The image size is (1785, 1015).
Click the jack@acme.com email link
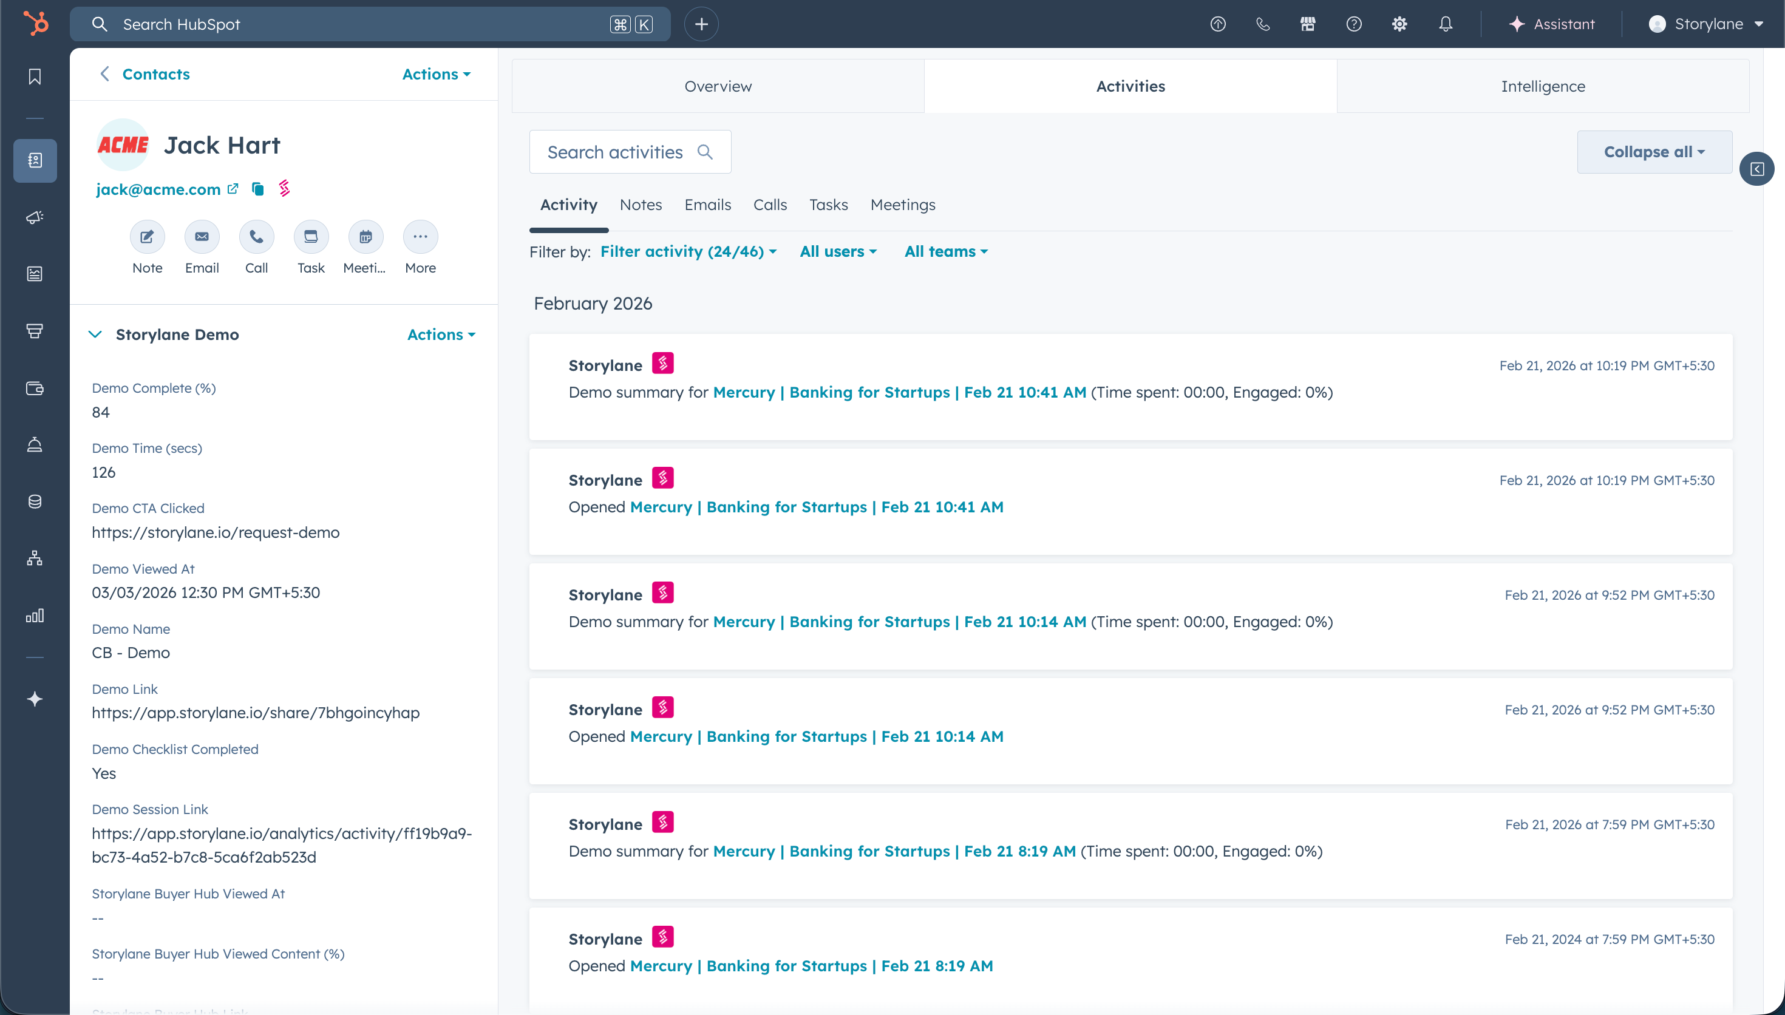(x=158, y=189)
